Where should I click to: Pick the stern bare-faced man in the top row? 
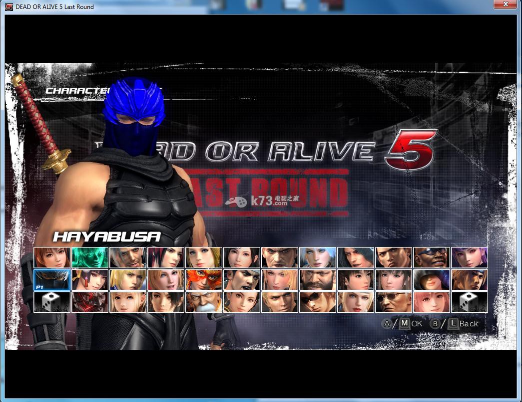point(280,257)
